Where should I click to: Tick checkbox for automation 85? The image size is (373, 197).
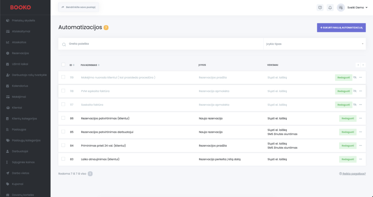[63, 132]
